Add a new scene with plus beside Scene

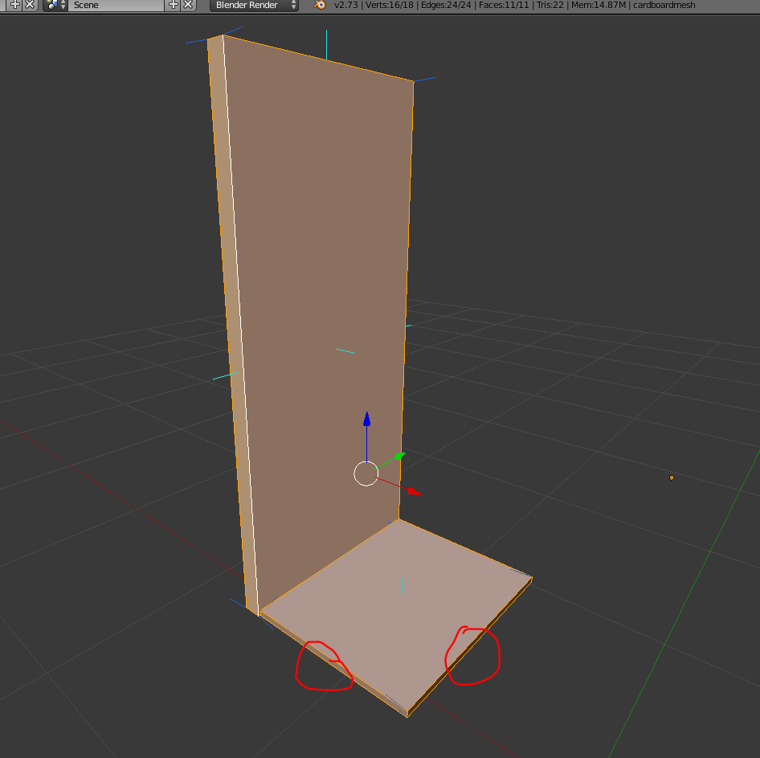click(173, 5)
